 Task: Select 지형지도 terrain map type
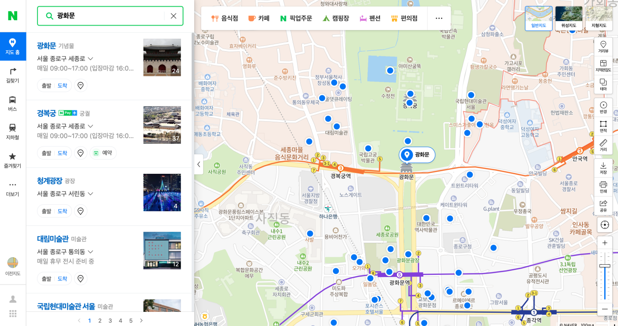[599, 18]
